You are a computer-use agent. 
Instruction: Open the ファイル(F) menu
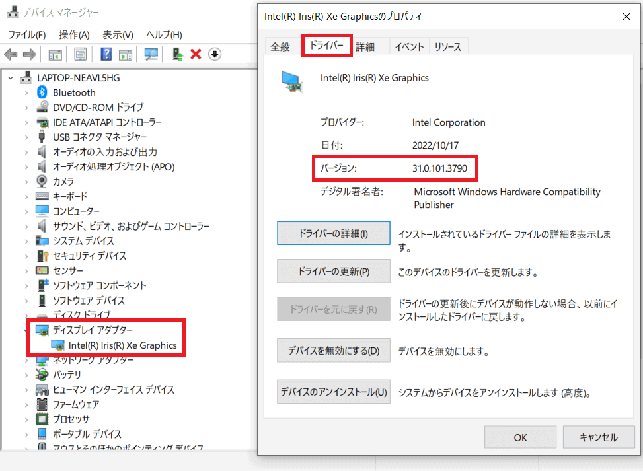pos(26,35)
